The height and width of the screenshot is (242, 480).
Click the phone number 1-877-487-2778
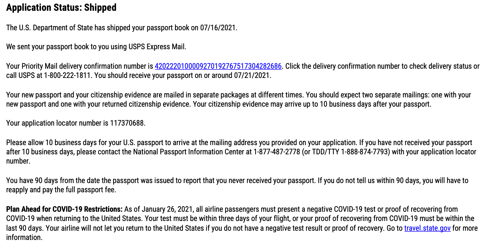(277, 152)
